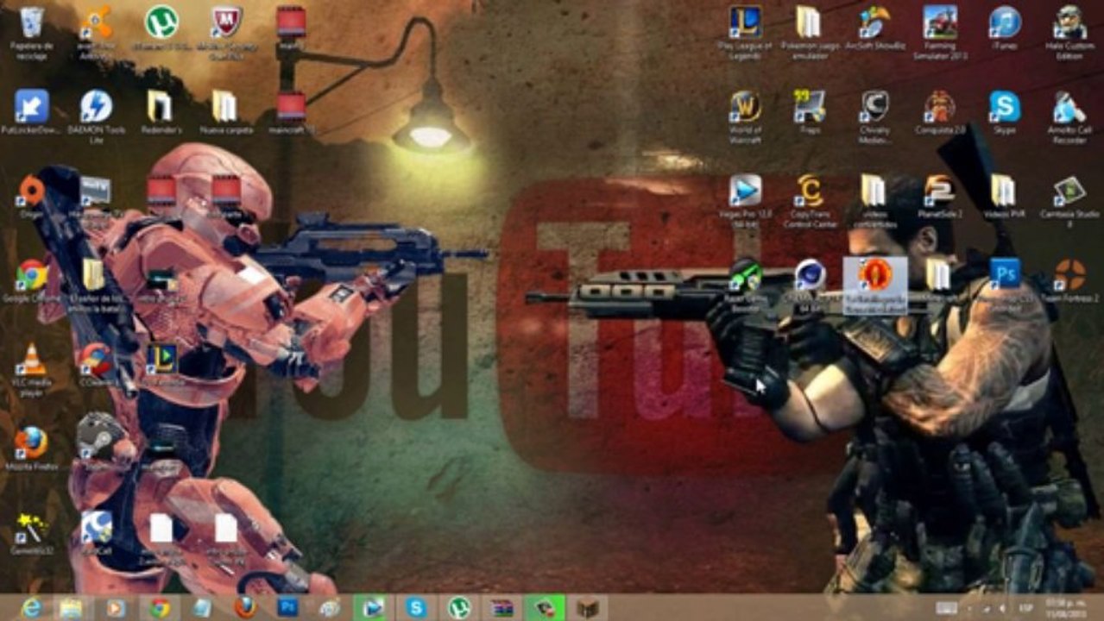Launch Farming Simulator 2013 shortcut
The image size is (1104, 621).
click(x=939, y=31)
